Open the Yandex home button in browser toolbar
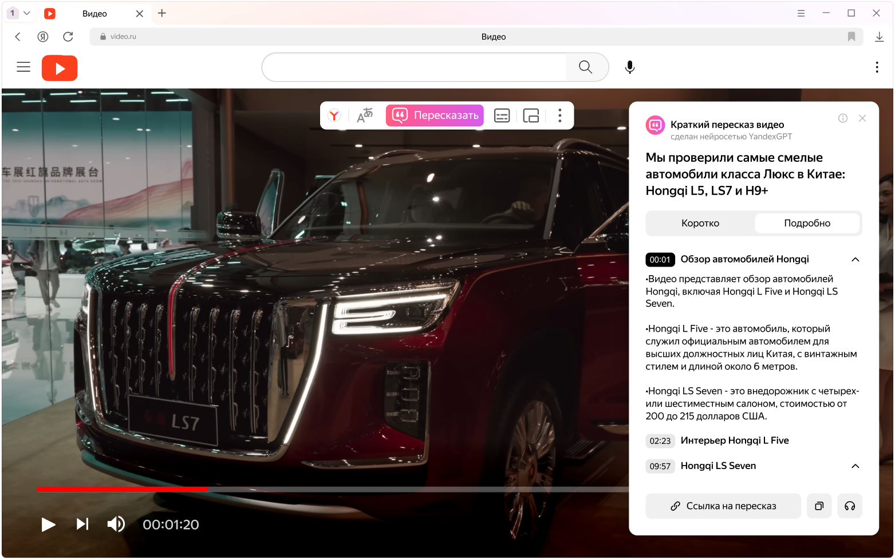This screenshot has width=895, height=560. tap(43, 37)
